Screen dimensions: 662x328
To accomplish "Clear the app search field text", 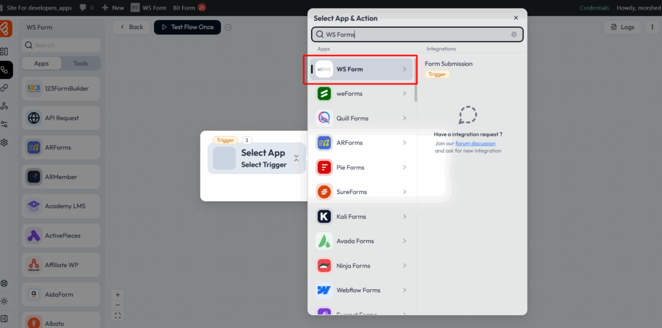I will 514,35.
